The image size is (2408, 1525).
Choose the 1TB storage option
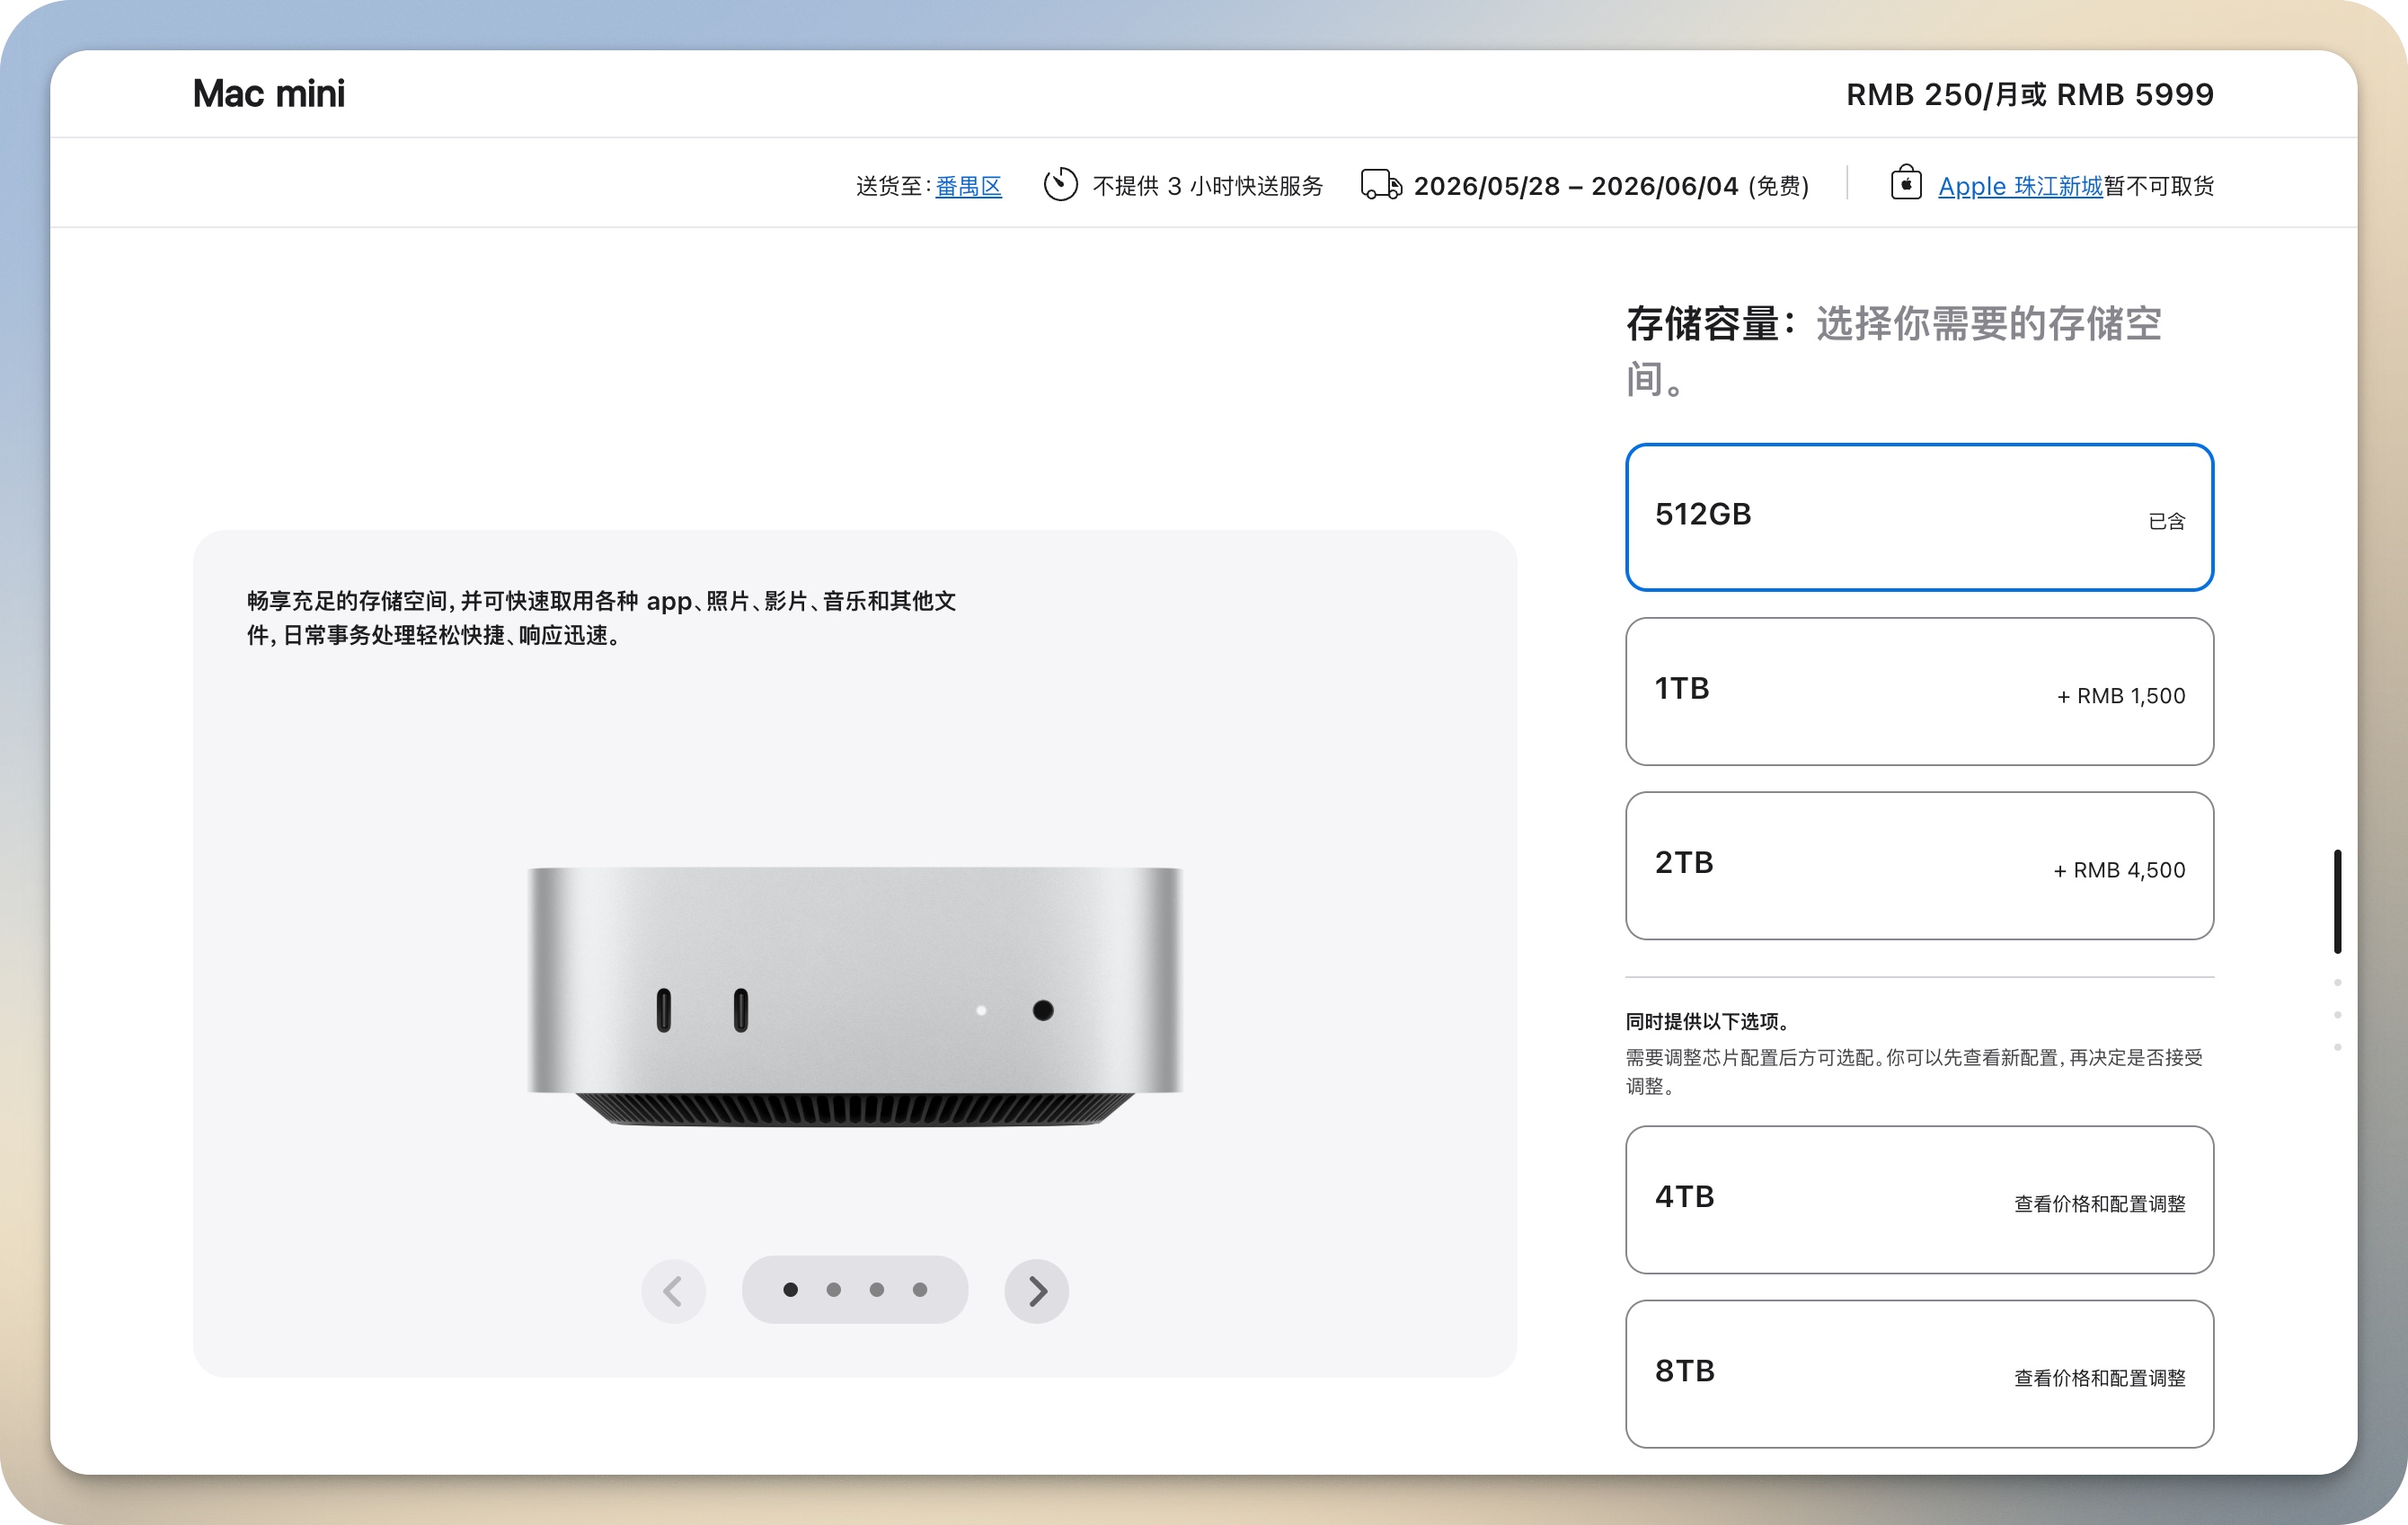pyautogui.click(x=1919, y=692)
